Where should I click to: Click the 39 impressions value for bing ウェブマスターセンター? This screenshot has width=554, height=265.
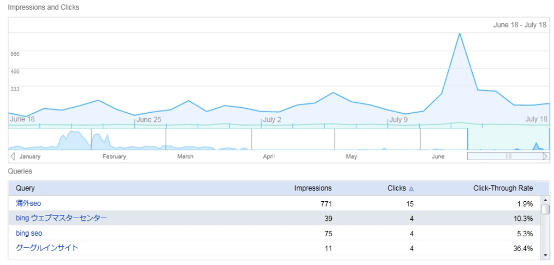(x=328, y=218)
